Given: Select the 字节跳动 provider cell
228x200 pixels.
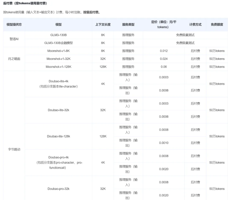Looking at the screenshot, I should point(15,149).
